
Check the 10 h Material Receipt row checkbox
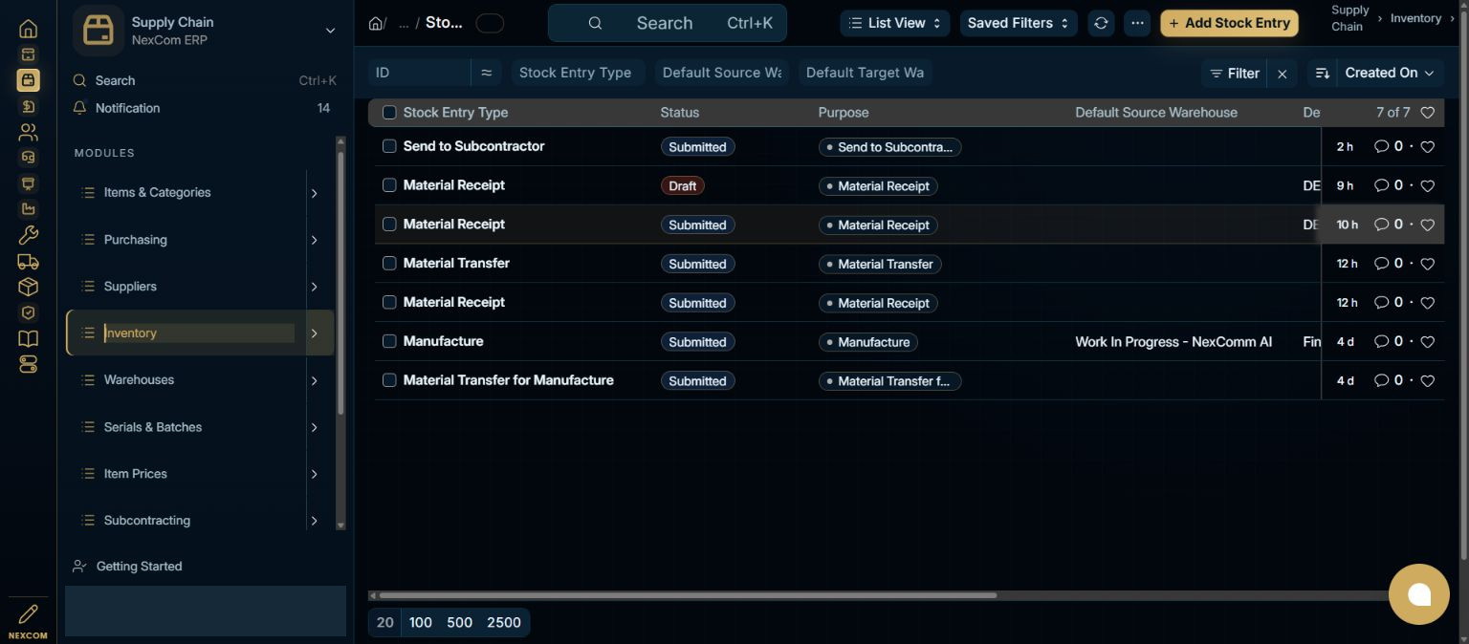389,225
